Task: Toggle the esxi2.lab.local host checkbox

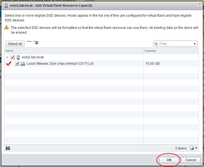Action: coord(13,57)
